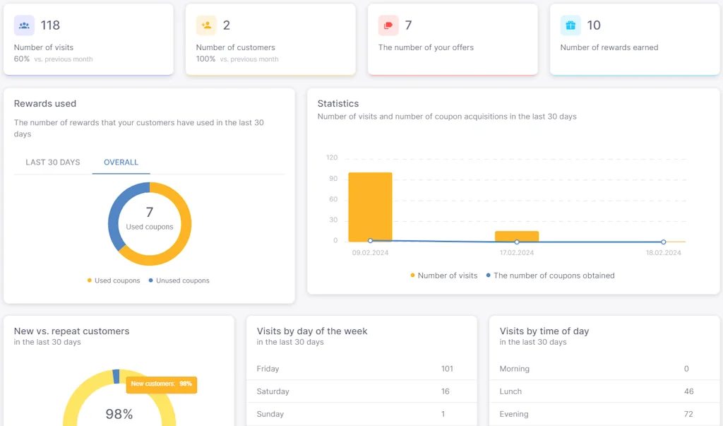Click the coupons obtained legend marker
Image resolution: width=723 pixels, height=426 pixels.
tap(488, 276)
